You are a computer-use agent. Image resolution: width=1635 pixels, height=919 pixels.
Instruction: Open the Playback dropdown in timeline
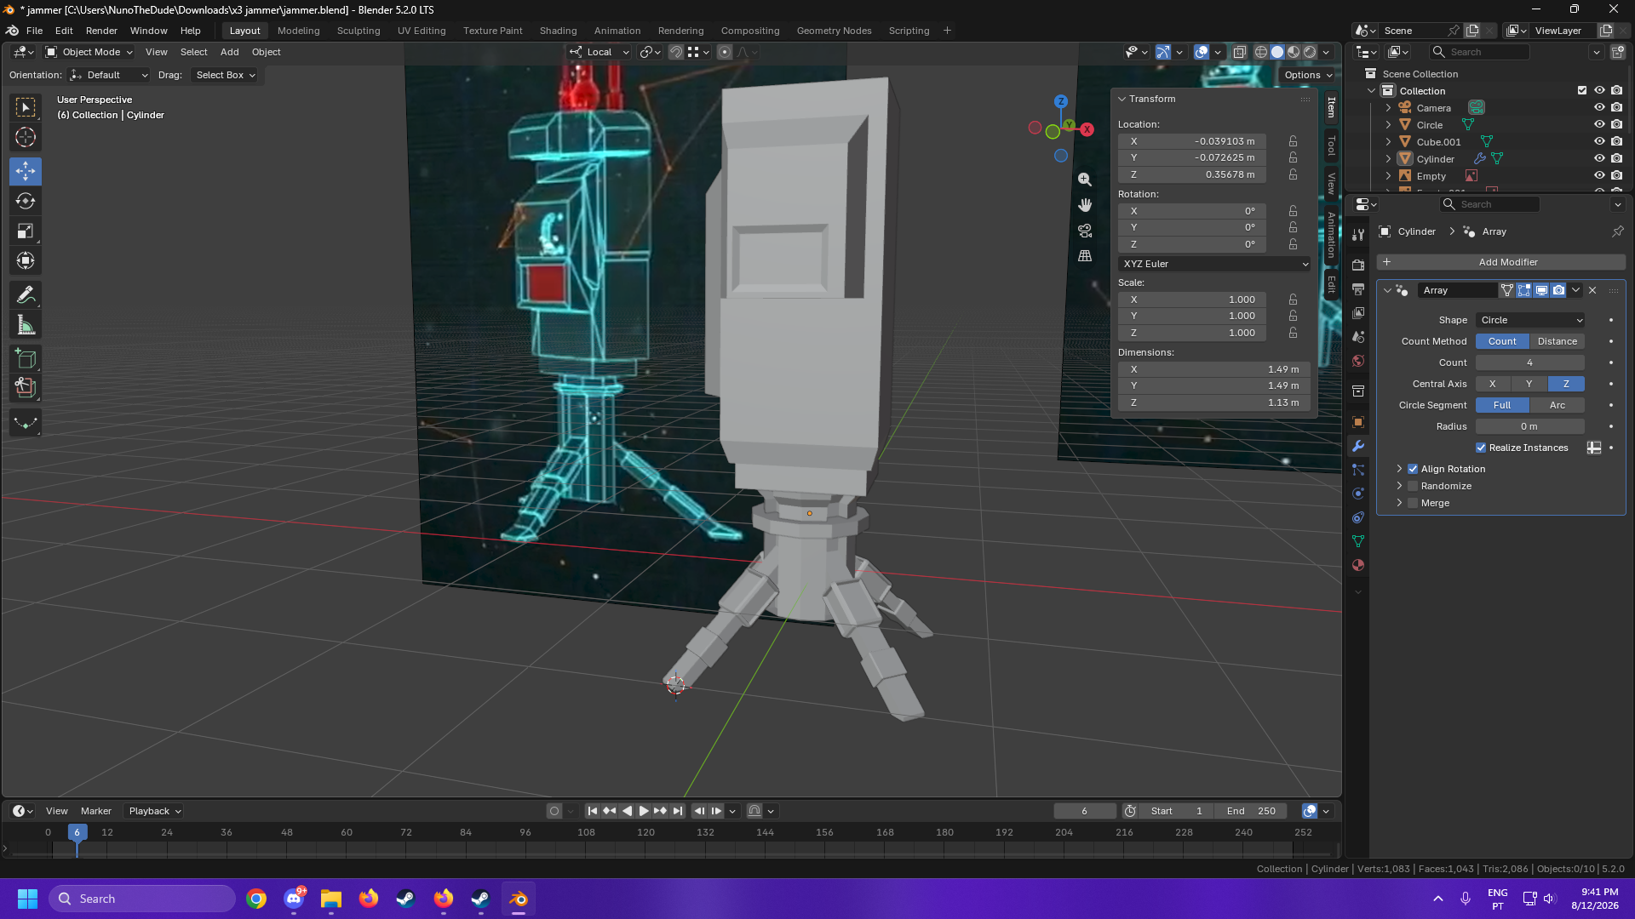point(155,811)
